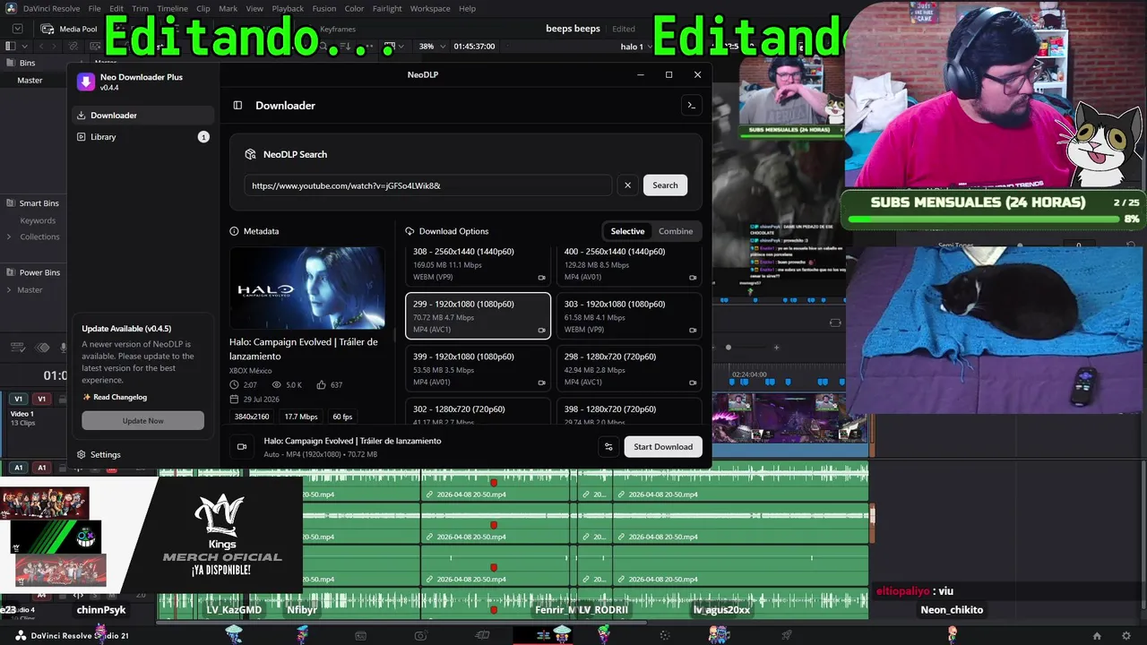Click the Neo Downloader Plus app logo

click(x=86, y=82)
